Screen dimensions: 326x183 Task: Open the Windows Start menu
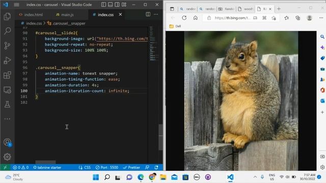click(x=96, y=177)
